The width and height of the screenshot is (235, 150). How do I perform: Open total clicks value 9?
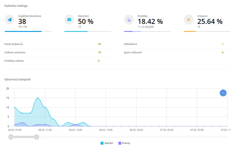coord(99,61)
